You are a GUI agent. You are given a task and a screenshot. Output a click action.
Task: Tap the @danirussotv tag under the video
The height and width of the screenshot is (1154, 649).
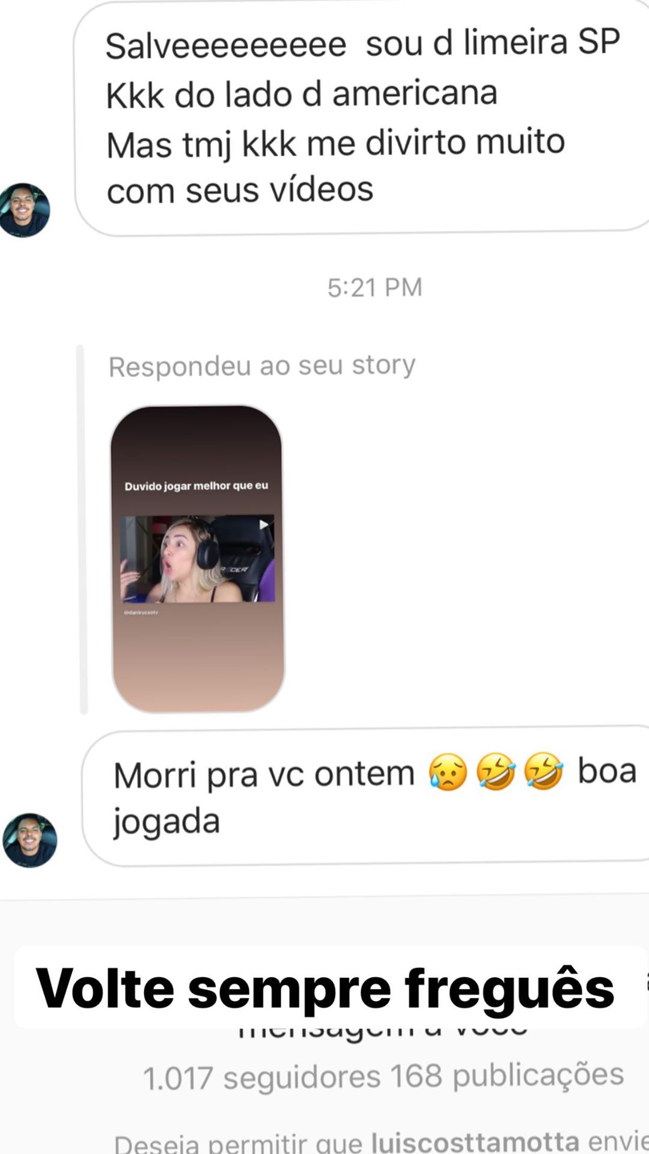(x=141, y=612)
